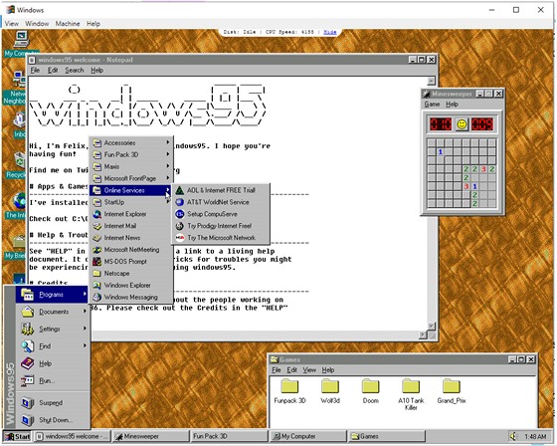This screenshot has height=446, width=557.
Task: Choose Shut Down... in Start menu
Action: coord(52,420)
